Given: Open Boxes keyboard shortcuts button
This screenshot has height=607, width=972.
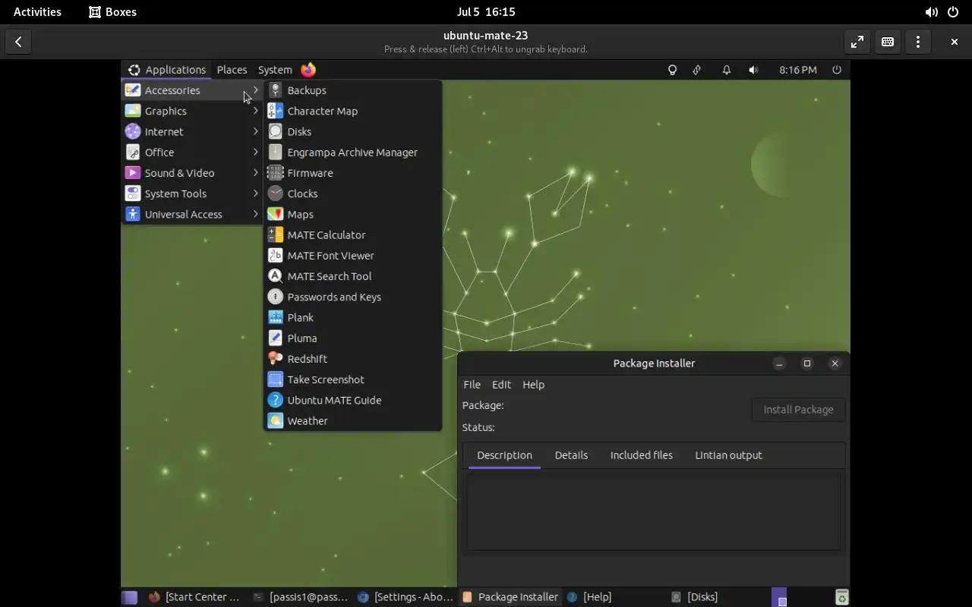Looking at the screenshot, I should click(x=888, y=42).
